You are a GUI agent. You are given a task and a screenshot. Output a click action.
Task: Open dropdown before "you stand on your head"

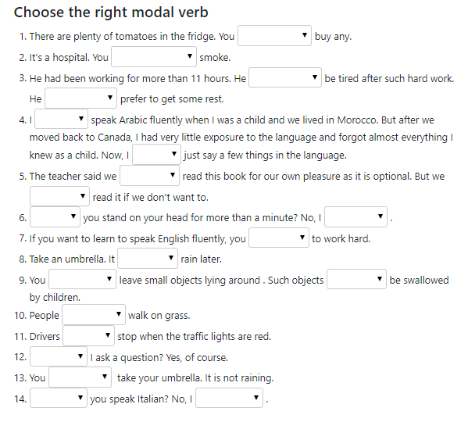coord(55,217)
